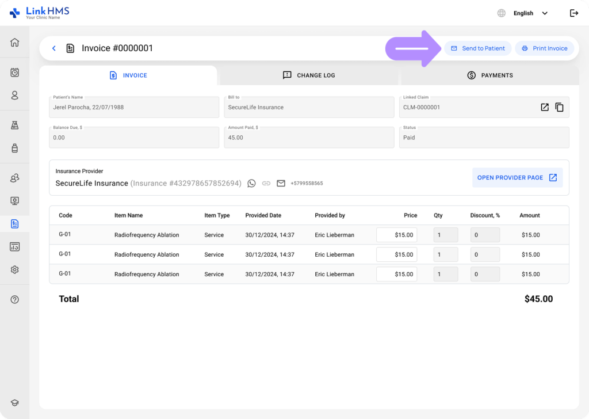
Task: Click the Linked Claim field
Action: (x=484, y=107)
